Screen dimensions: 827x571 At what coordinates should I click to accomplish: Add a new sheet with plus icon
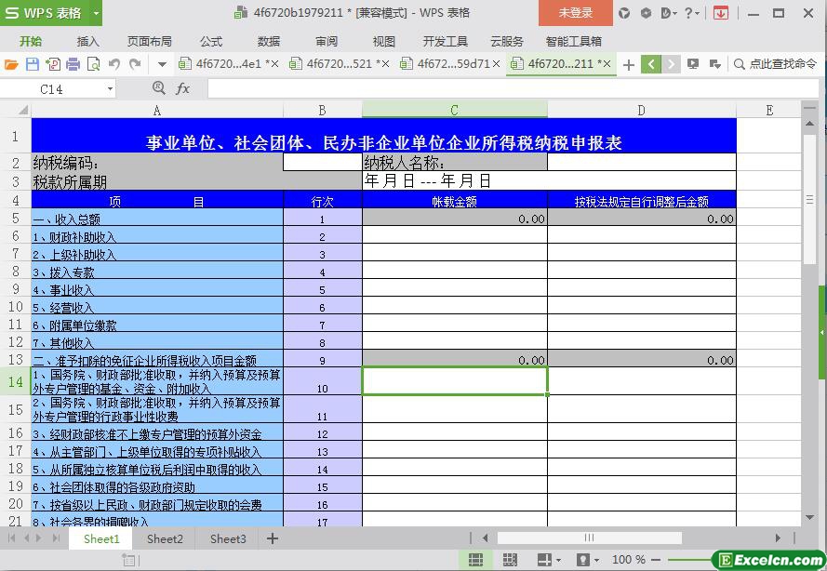click(273, 538)
